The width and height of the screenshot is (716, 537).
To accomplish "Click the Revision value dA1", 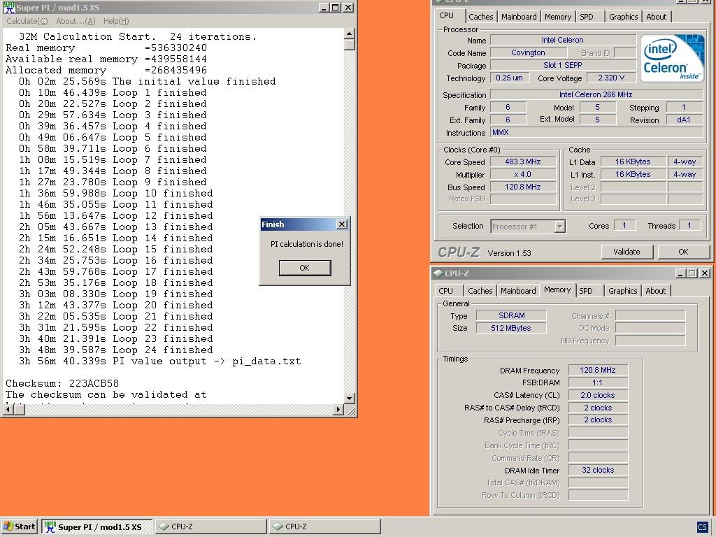I will click(x=684, y=120).
